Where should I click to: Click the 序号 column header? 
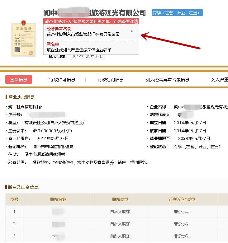[x=14, y=199]
